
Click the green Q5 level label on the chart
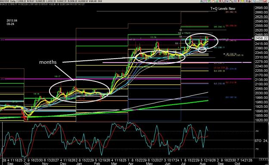pyautogui.click(x=219, y=27)
